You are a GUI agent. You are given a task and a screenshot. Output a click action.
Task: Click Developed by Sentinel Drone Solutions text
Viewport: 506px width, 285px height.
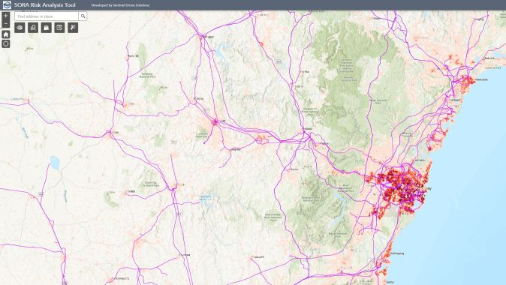point(120,5)
